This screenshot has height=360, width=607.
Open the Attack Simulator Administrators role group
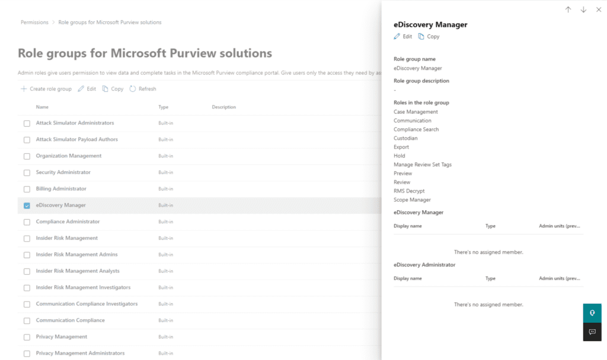[75, 123]
